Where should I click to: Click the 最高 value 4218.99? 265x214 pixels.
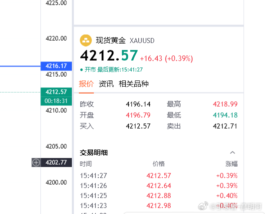click(225, 104)
